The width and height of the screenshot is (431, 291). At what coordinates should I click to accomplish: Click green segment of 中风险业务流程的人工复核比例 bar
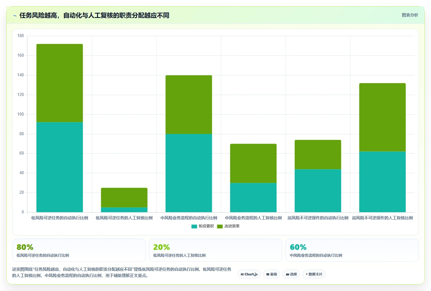click(253, 163)
